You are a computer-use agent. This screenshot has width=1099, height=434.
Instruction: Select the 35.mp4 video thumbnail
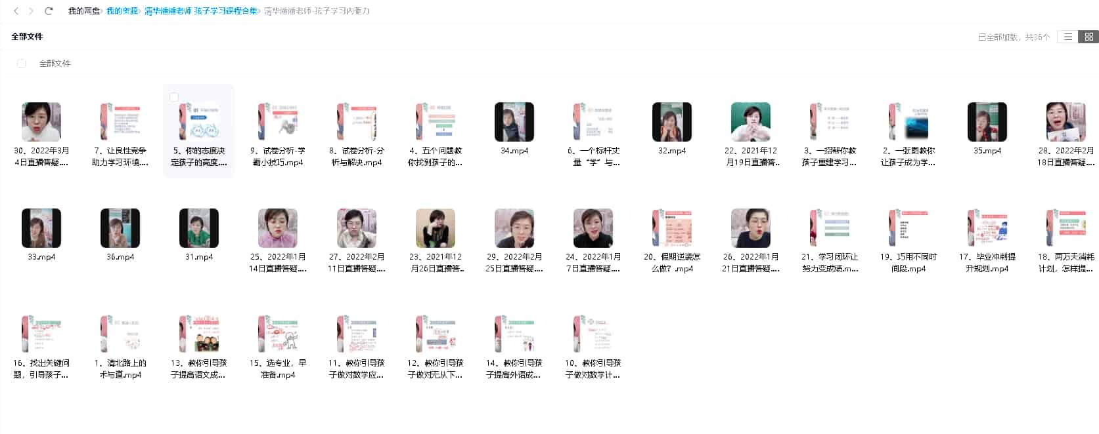[x=987, y=122]
